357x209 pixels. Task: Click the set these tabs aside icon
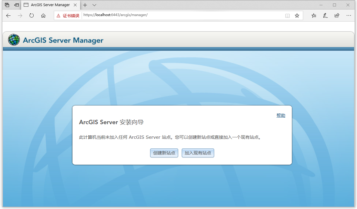16,5
